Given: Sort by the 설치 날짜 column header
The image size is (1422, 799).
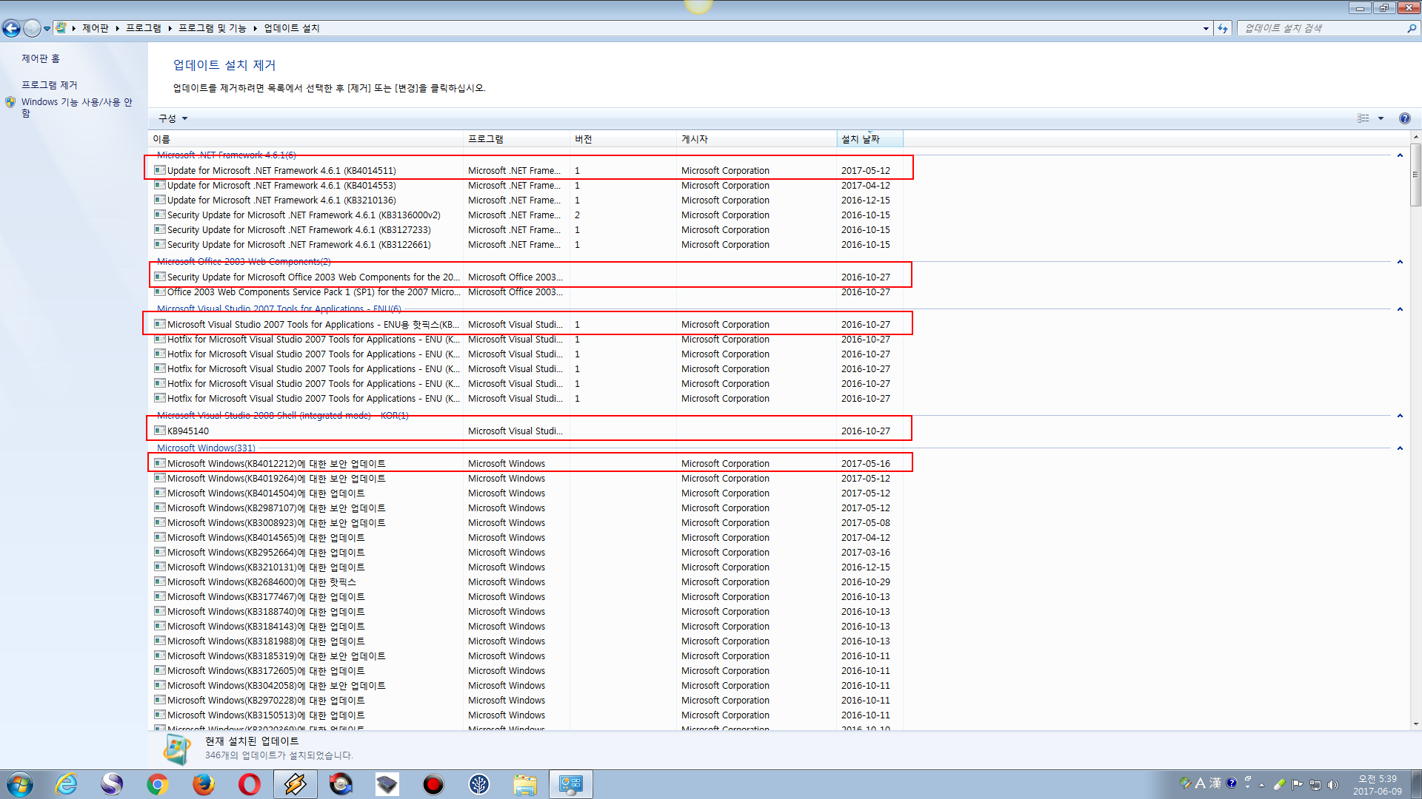Looking at the screenshot, I should pyautogui.click(x=869, y=139).
